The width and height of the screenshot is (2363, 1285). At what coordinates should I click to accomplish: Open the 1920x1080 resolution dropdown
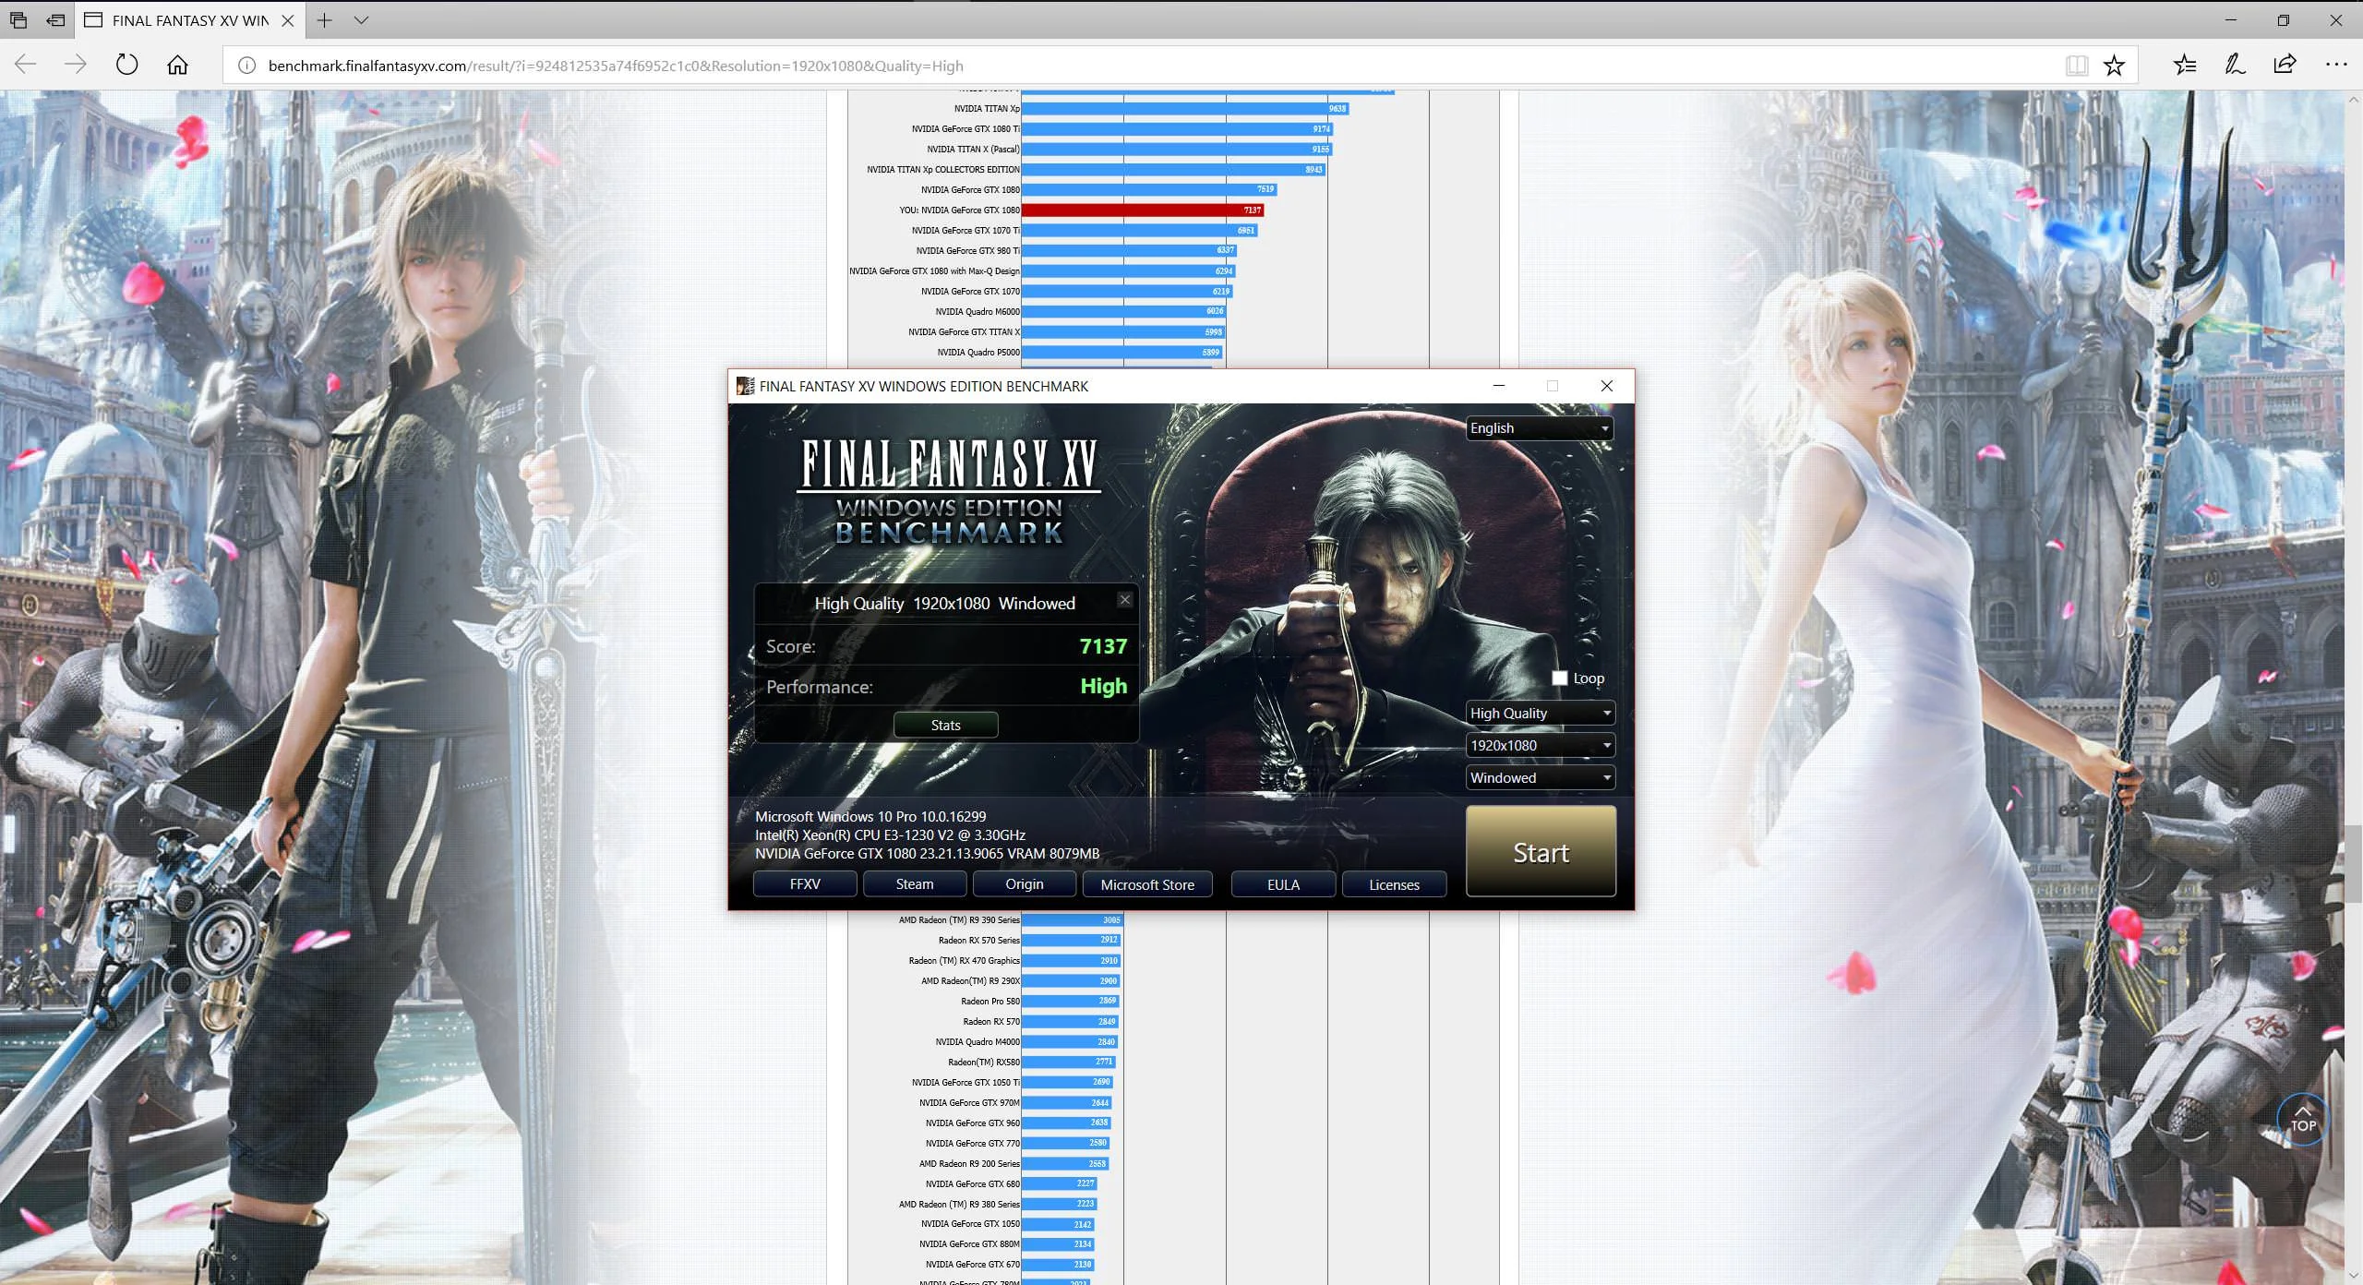(1540, 745)
